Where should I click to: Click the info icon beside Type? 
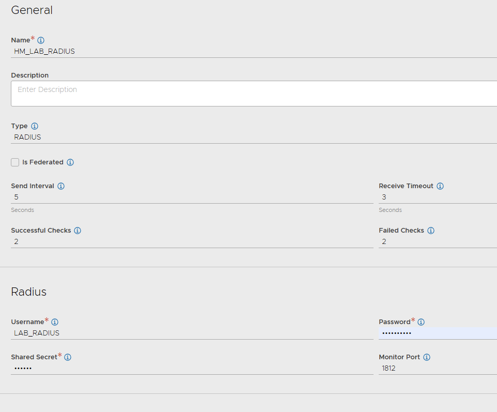pyautogui.click(x=34, y=126)
